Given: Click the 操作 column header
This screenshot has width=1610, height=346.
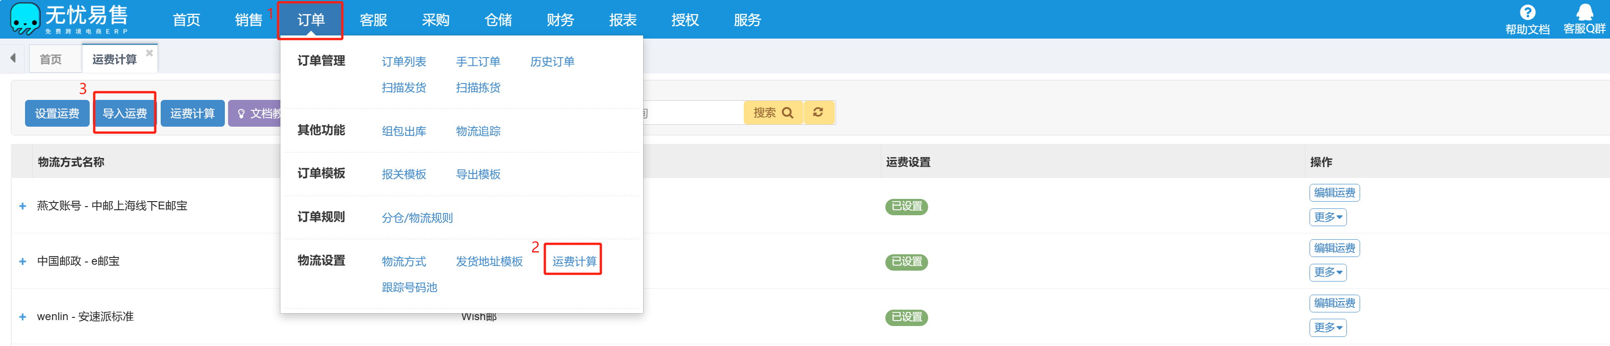Looking at the screenshot, I should 1321,162.
